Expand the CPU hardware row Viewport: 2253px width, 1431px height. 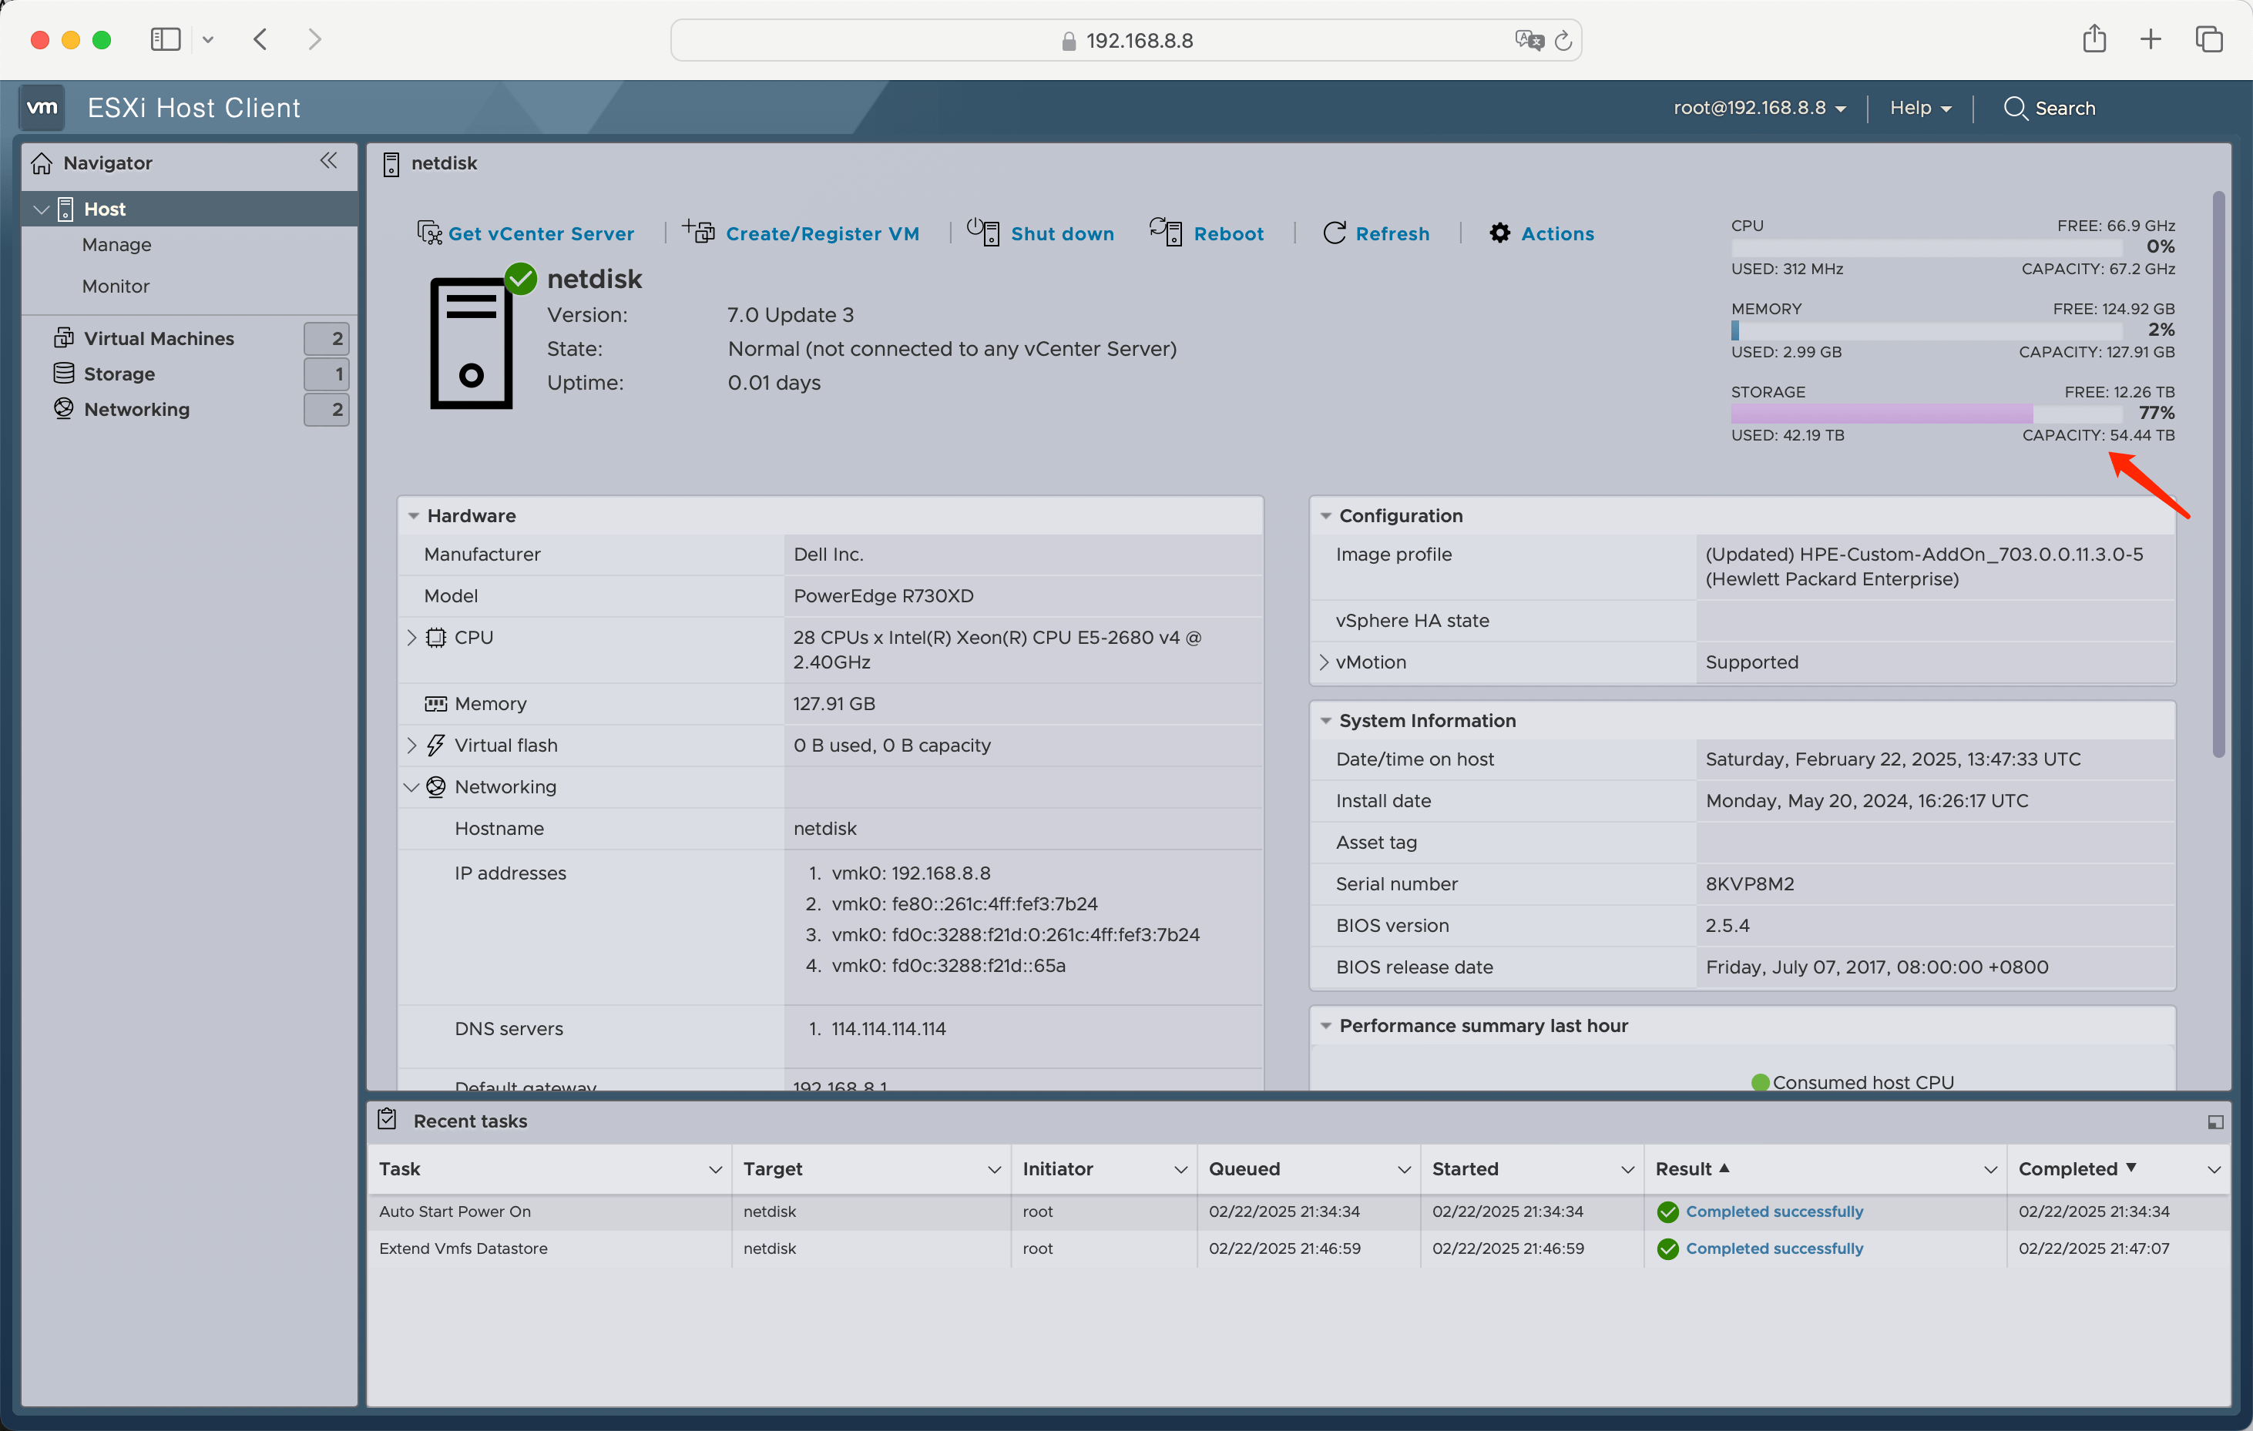[x=411, y=638]
